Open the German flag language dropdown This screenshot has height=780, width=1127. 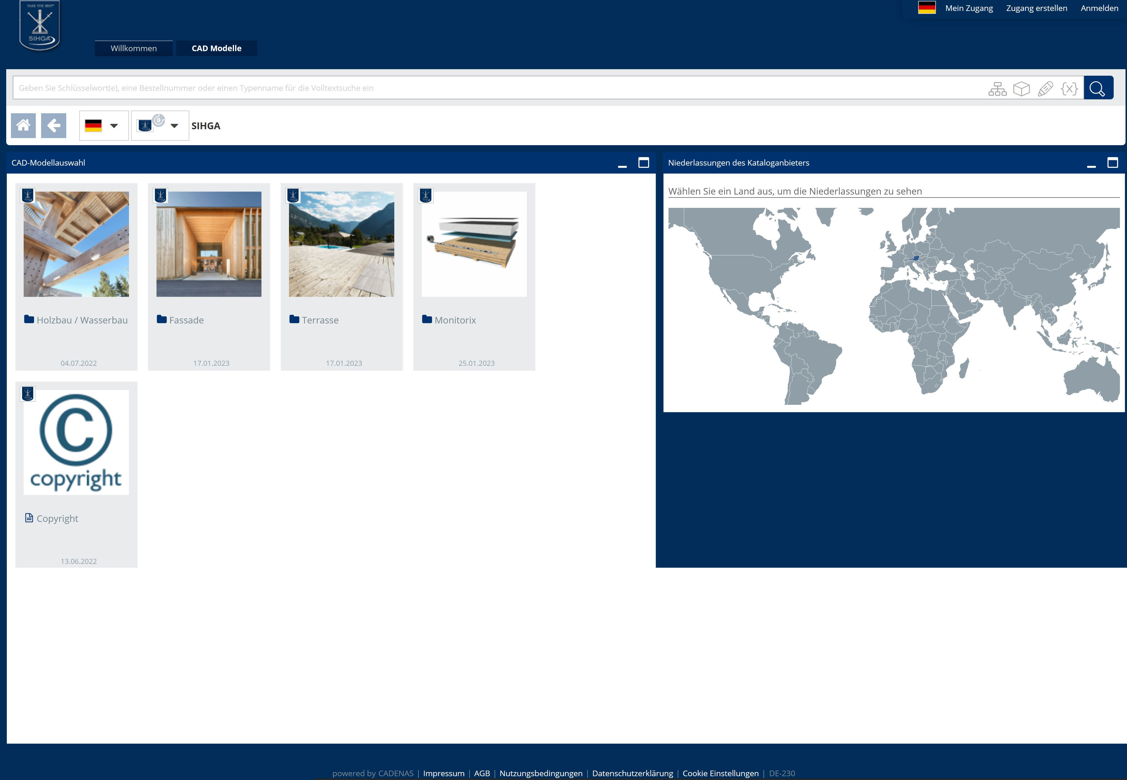coord(104,126)
